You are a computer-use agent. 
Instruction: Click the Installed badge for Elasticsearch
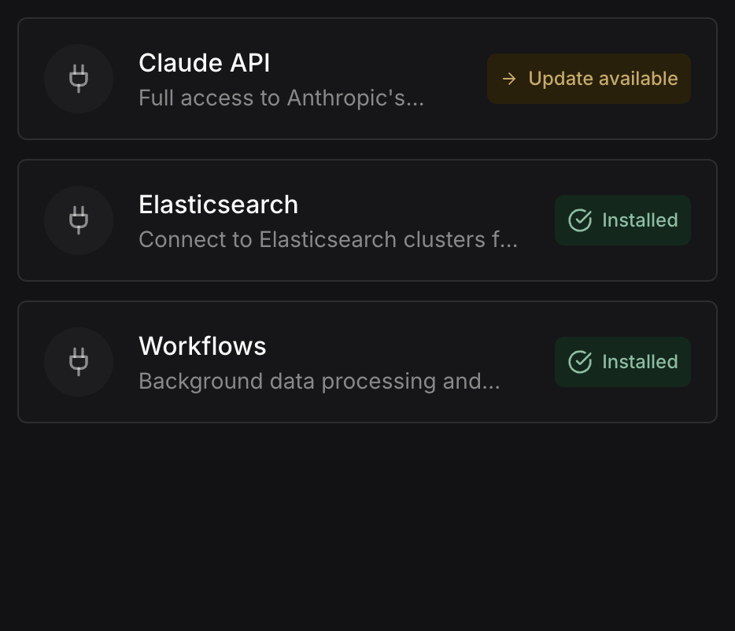[622, 220]
